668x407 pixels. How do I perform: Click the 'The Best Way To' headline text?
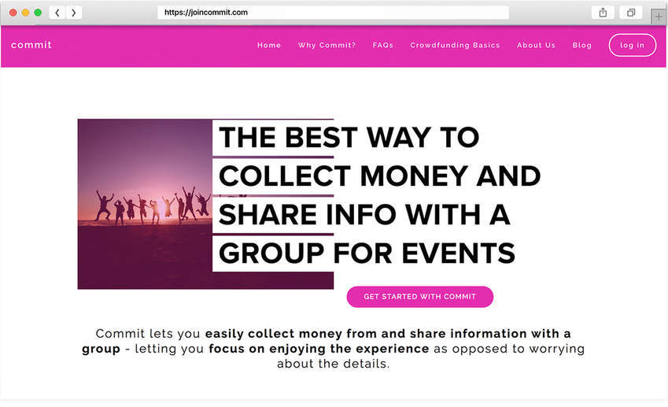point(349,138)
